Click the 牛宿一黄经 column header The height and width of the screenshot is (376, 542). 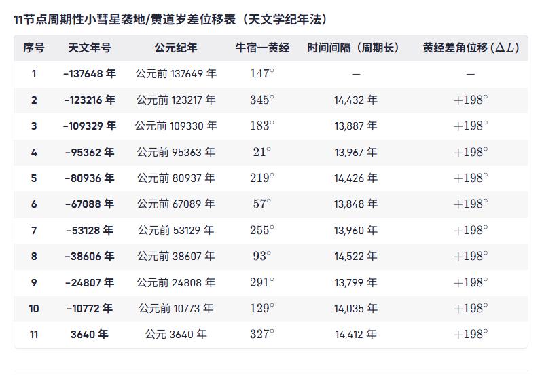coord(262,48)
